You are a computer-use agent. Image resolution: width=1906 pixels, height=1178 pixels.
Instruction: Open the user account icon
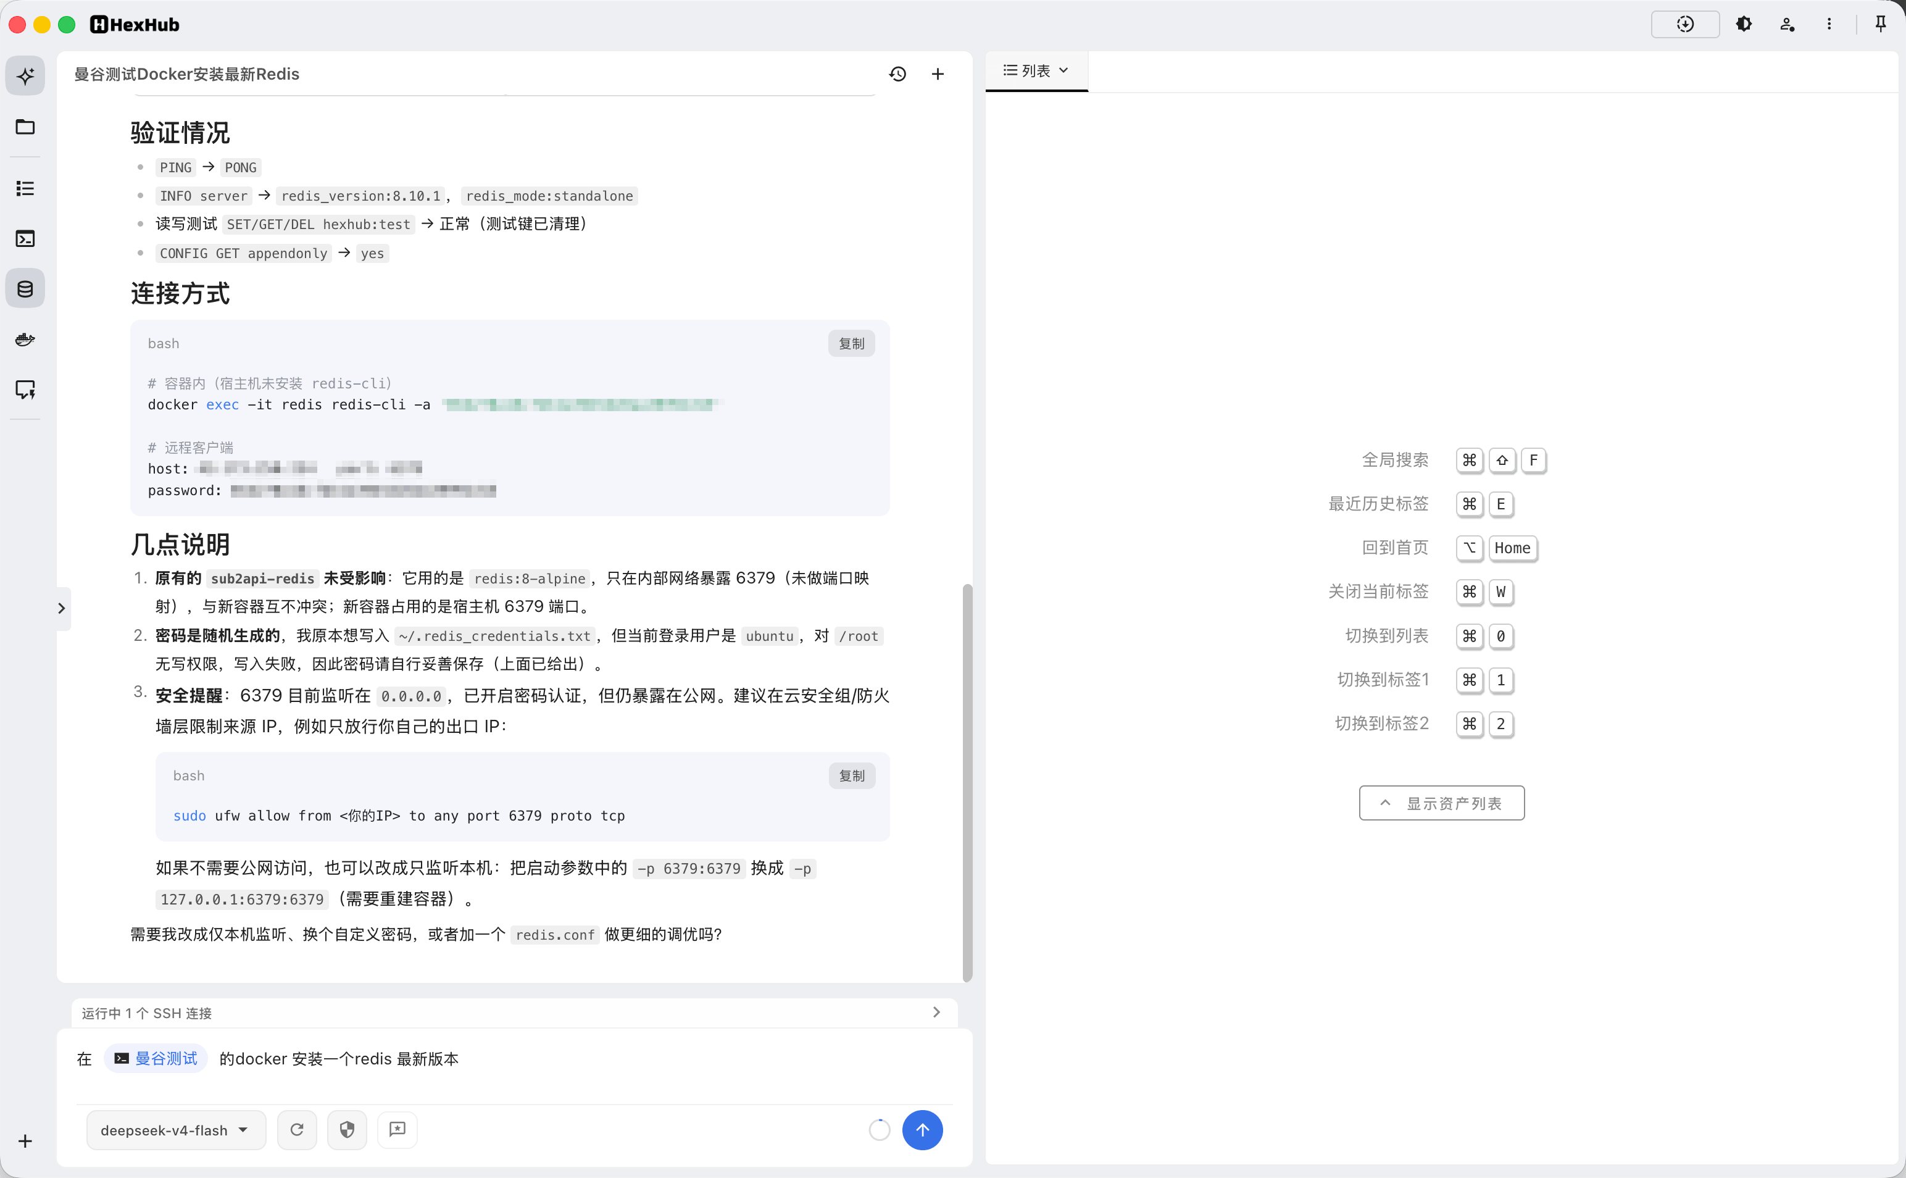pyautogui.click(x=1787, y=24)
